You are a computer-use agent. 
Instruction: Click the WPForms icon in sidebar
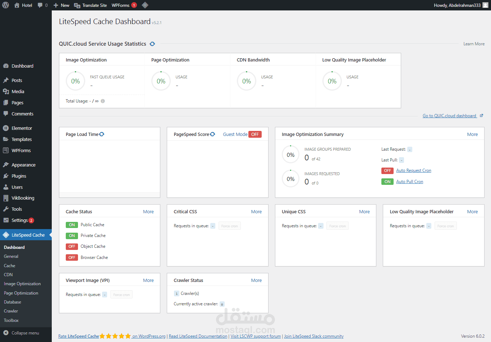[x=6, y=150]
